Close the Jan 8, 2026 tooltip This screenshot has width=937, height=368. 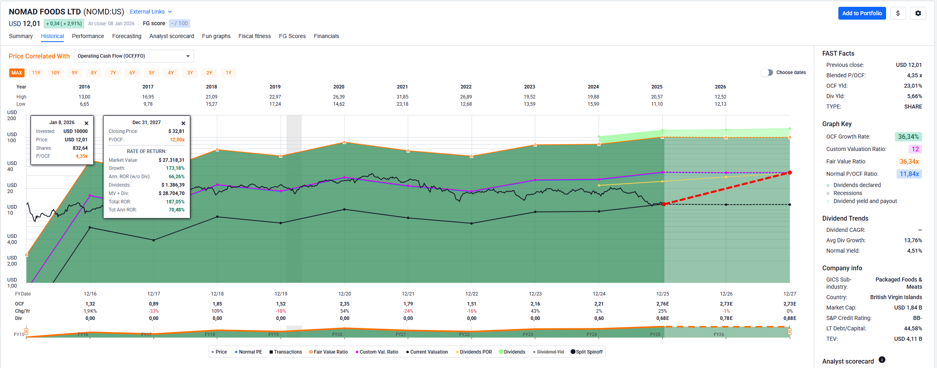tap(86, 123)
